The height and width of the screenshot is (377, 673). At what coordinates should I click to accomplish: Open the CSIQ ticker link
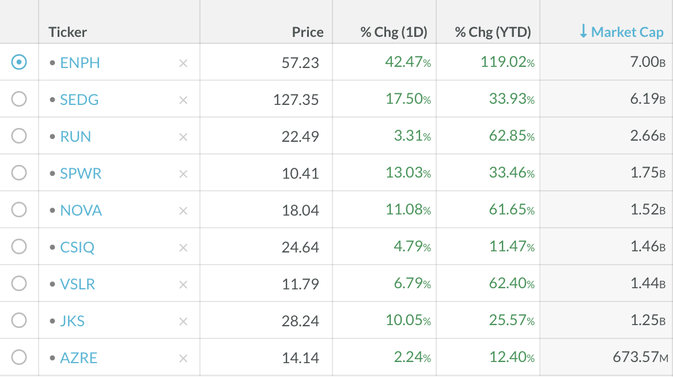(x=77, y=247)
